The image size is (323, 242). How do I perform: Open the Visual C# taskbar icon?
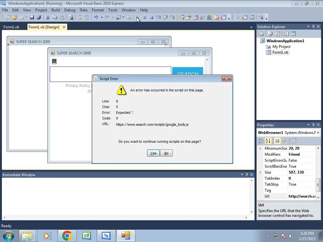click(86, 236)
